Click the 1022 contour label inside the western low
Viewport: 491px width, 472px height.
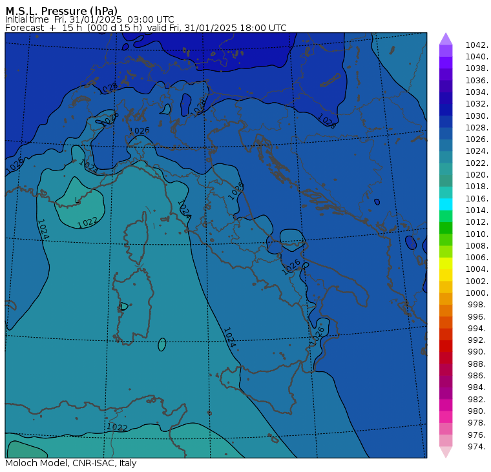(87, 223)
